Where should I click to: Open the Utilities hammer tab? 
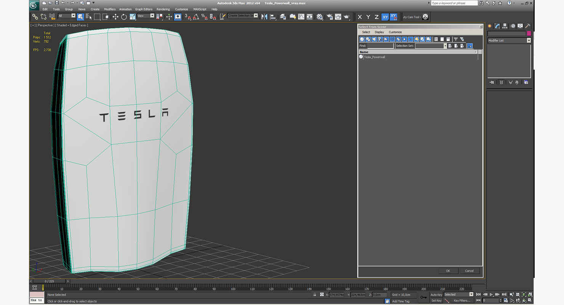(x=528, y=26)
